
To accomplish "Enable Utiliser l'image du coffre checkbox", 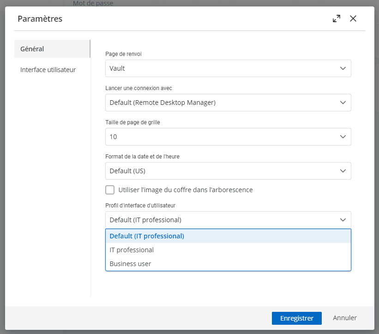I will tap(110, 190).
